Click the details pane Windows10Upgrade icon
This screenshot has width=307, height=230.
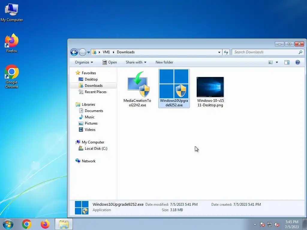click(x=82, y=208)
